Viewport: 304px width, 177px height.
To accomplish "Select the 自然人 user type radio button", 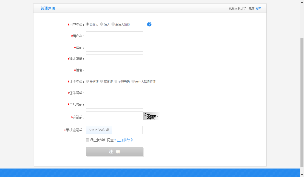I will (x=87, y=24).
